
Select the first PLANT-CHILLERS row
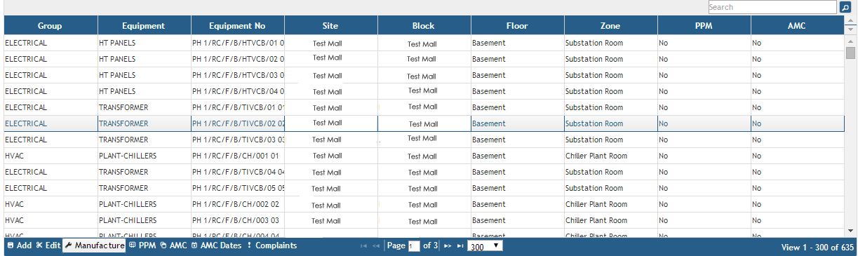pyautogui.click(x=424, y=156)
